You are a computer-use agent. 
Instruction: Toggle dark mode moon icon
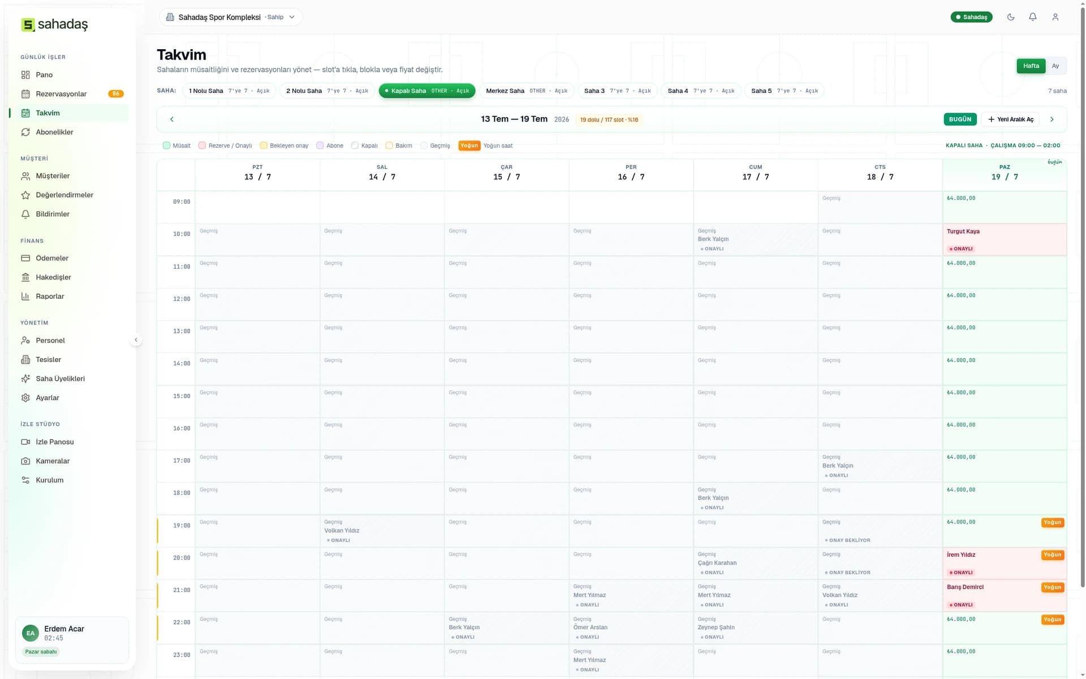pyautogui.click(x=1011, y=17)
